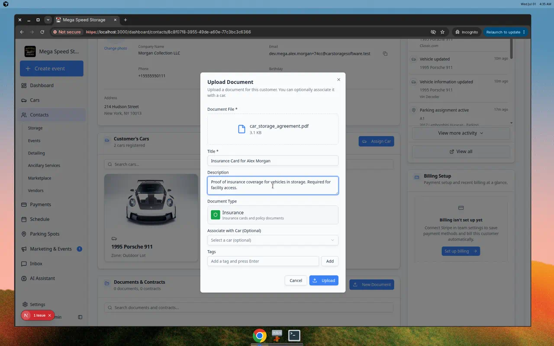Close the Upload Document dialog
Viewport: 554px width, 346px height.
coord(338,80)
